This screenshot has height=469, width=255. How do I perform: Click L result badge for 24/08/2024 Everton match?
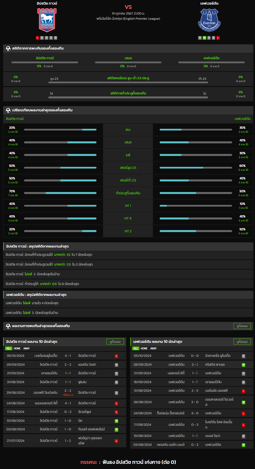coord(244,413)
